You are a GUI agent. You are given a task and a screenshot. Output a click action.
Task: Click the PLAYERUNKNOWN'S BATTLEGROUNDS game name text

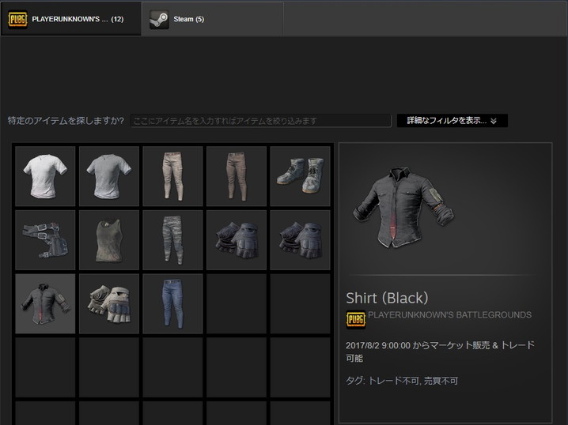pos(449,315)
